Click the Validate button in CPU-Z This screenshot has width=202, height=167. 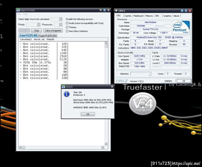tap(168, 81)
